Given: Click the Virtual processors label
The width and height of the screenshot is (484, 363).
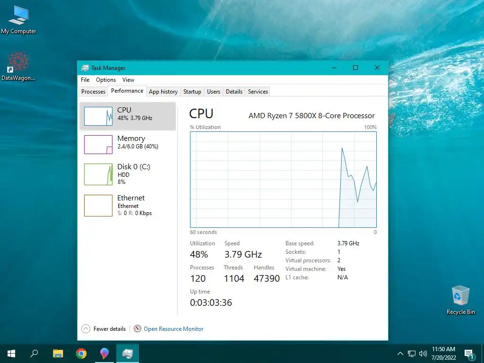Looking at the screenshot, I should pyautogui.click(x=308, y=260).
